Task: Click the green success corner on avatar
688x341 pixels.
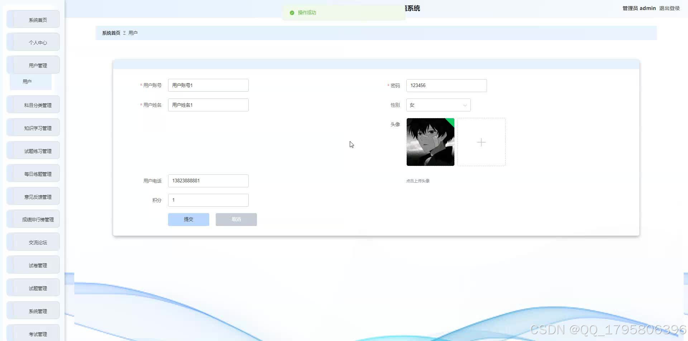Action: [x=451, y=122]
